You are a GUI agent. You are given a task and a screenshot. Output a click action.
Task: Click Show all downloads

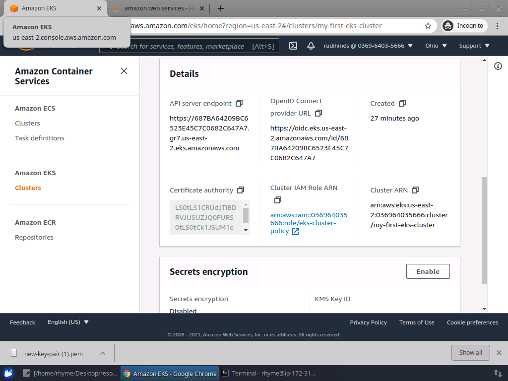pos(470,353)
